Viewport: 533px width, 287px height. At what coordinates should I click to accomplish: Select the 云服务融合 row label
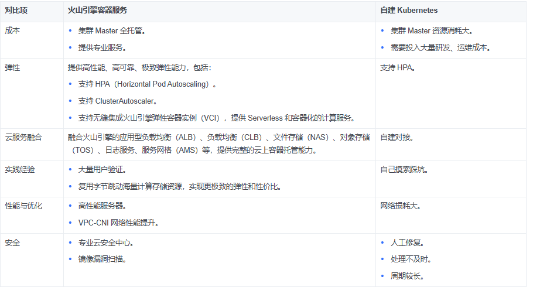pyautogui.click(x=23, y=138)
